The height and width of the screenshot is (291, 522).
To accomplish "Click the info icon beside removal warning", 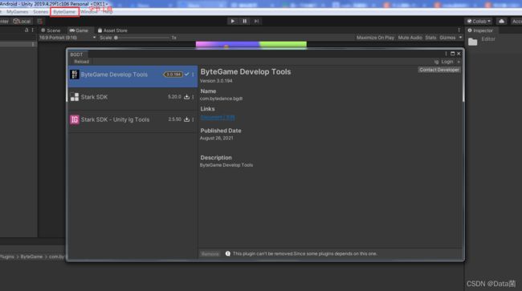I will [228, 253].
